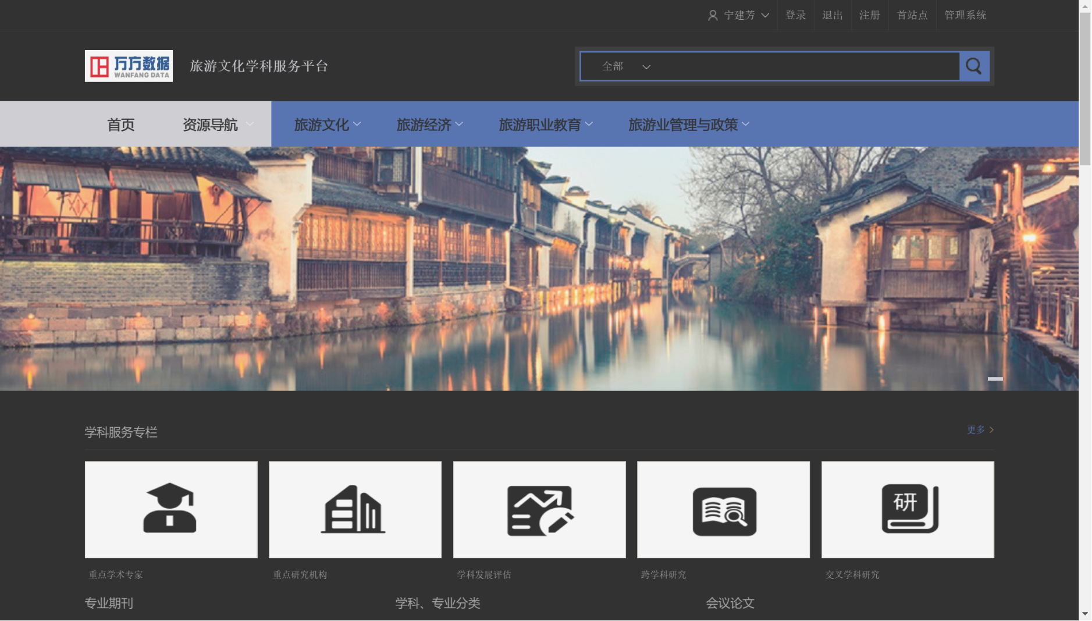Click the 重点研究机构 label
Image resolution: width=1092 pixels, height=621 pixels.
pos(300,575)
